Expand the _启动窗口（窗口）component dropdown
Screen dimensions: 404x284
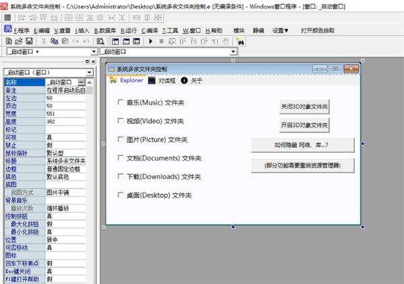(x=90, y=73)
